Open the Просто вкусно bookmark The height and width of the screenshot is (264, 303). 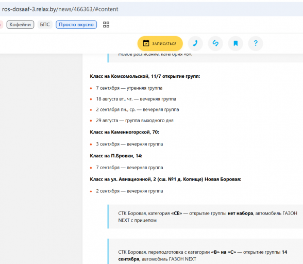coord(76,25)
